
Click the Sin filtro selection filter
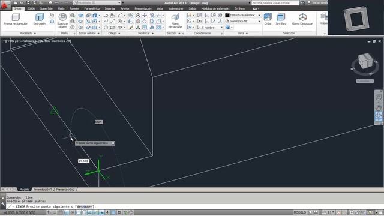[x=281, y=19]
